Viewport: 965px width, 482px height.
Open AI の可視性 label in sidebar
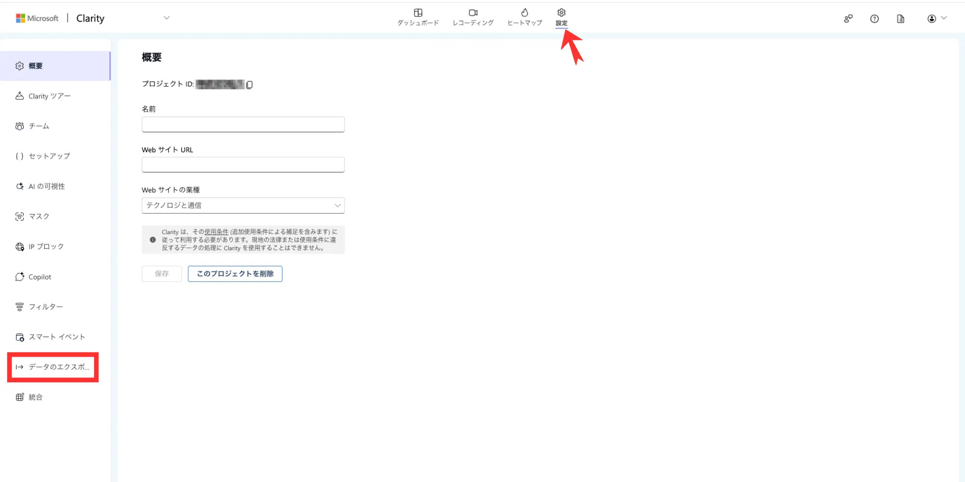click(47, 187)
